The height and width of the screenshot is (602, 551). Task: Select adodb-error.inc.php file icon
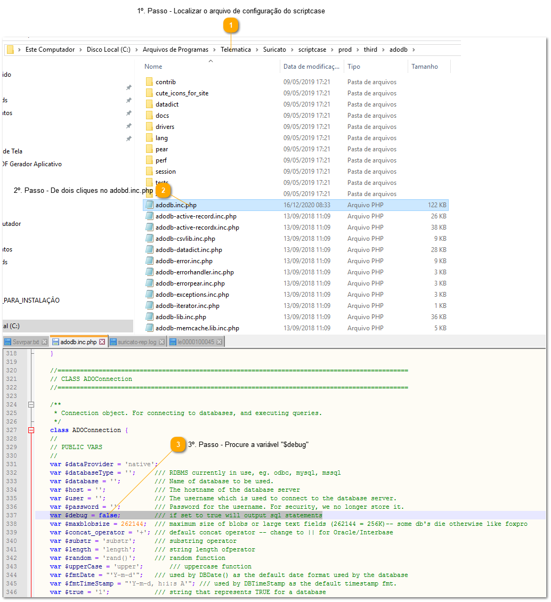coord(149,261)
